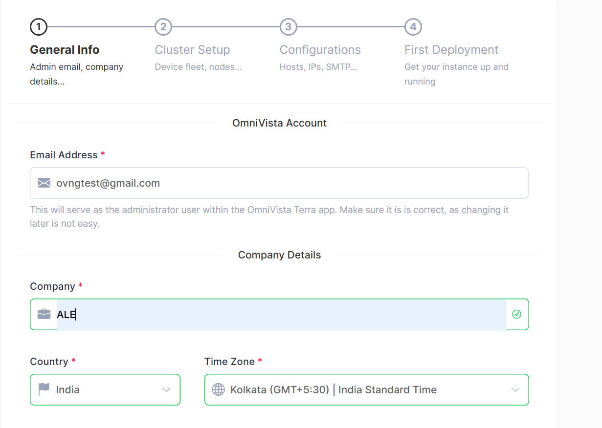Click the 'Hosts, IPs, SMTP...' subtitle
602x428 pixels.
pos(318,67)
